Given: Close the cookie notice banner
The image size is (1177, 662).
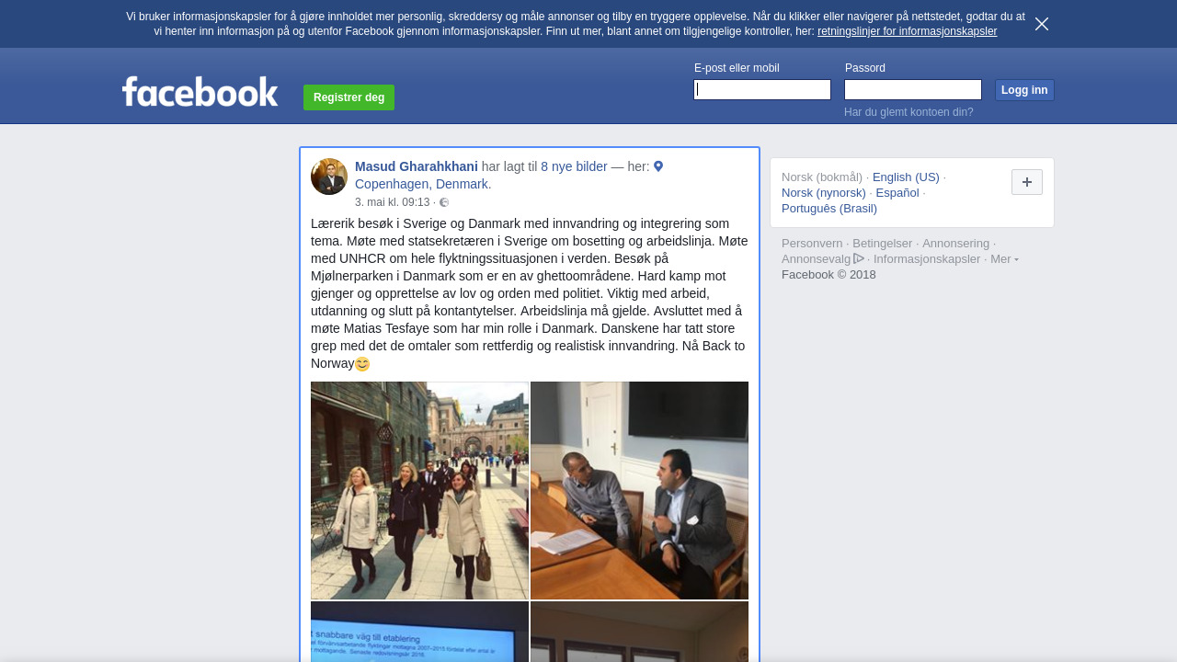Looking at the screenshot, I should pos(1042,24).
